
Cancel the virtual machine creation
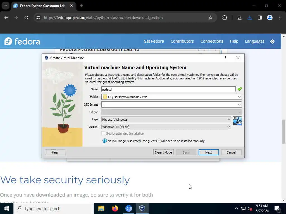[231, 152]
